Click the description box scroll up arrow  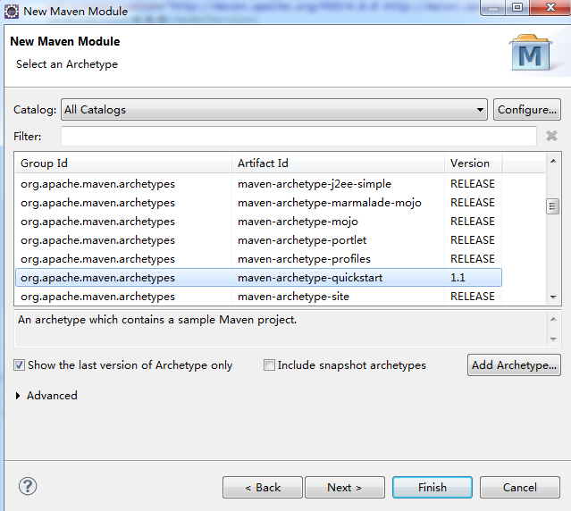pyautogui.click(x=553, y=319)
